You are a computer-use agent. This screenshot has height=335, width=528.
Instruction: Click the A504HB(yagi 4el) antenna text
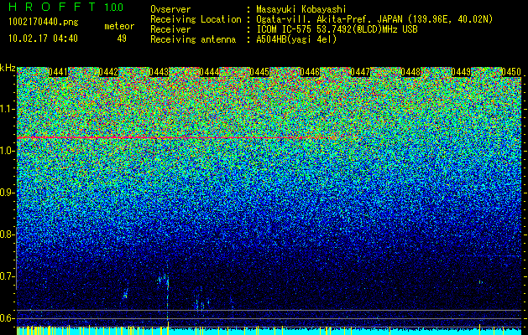click(296, 39)
